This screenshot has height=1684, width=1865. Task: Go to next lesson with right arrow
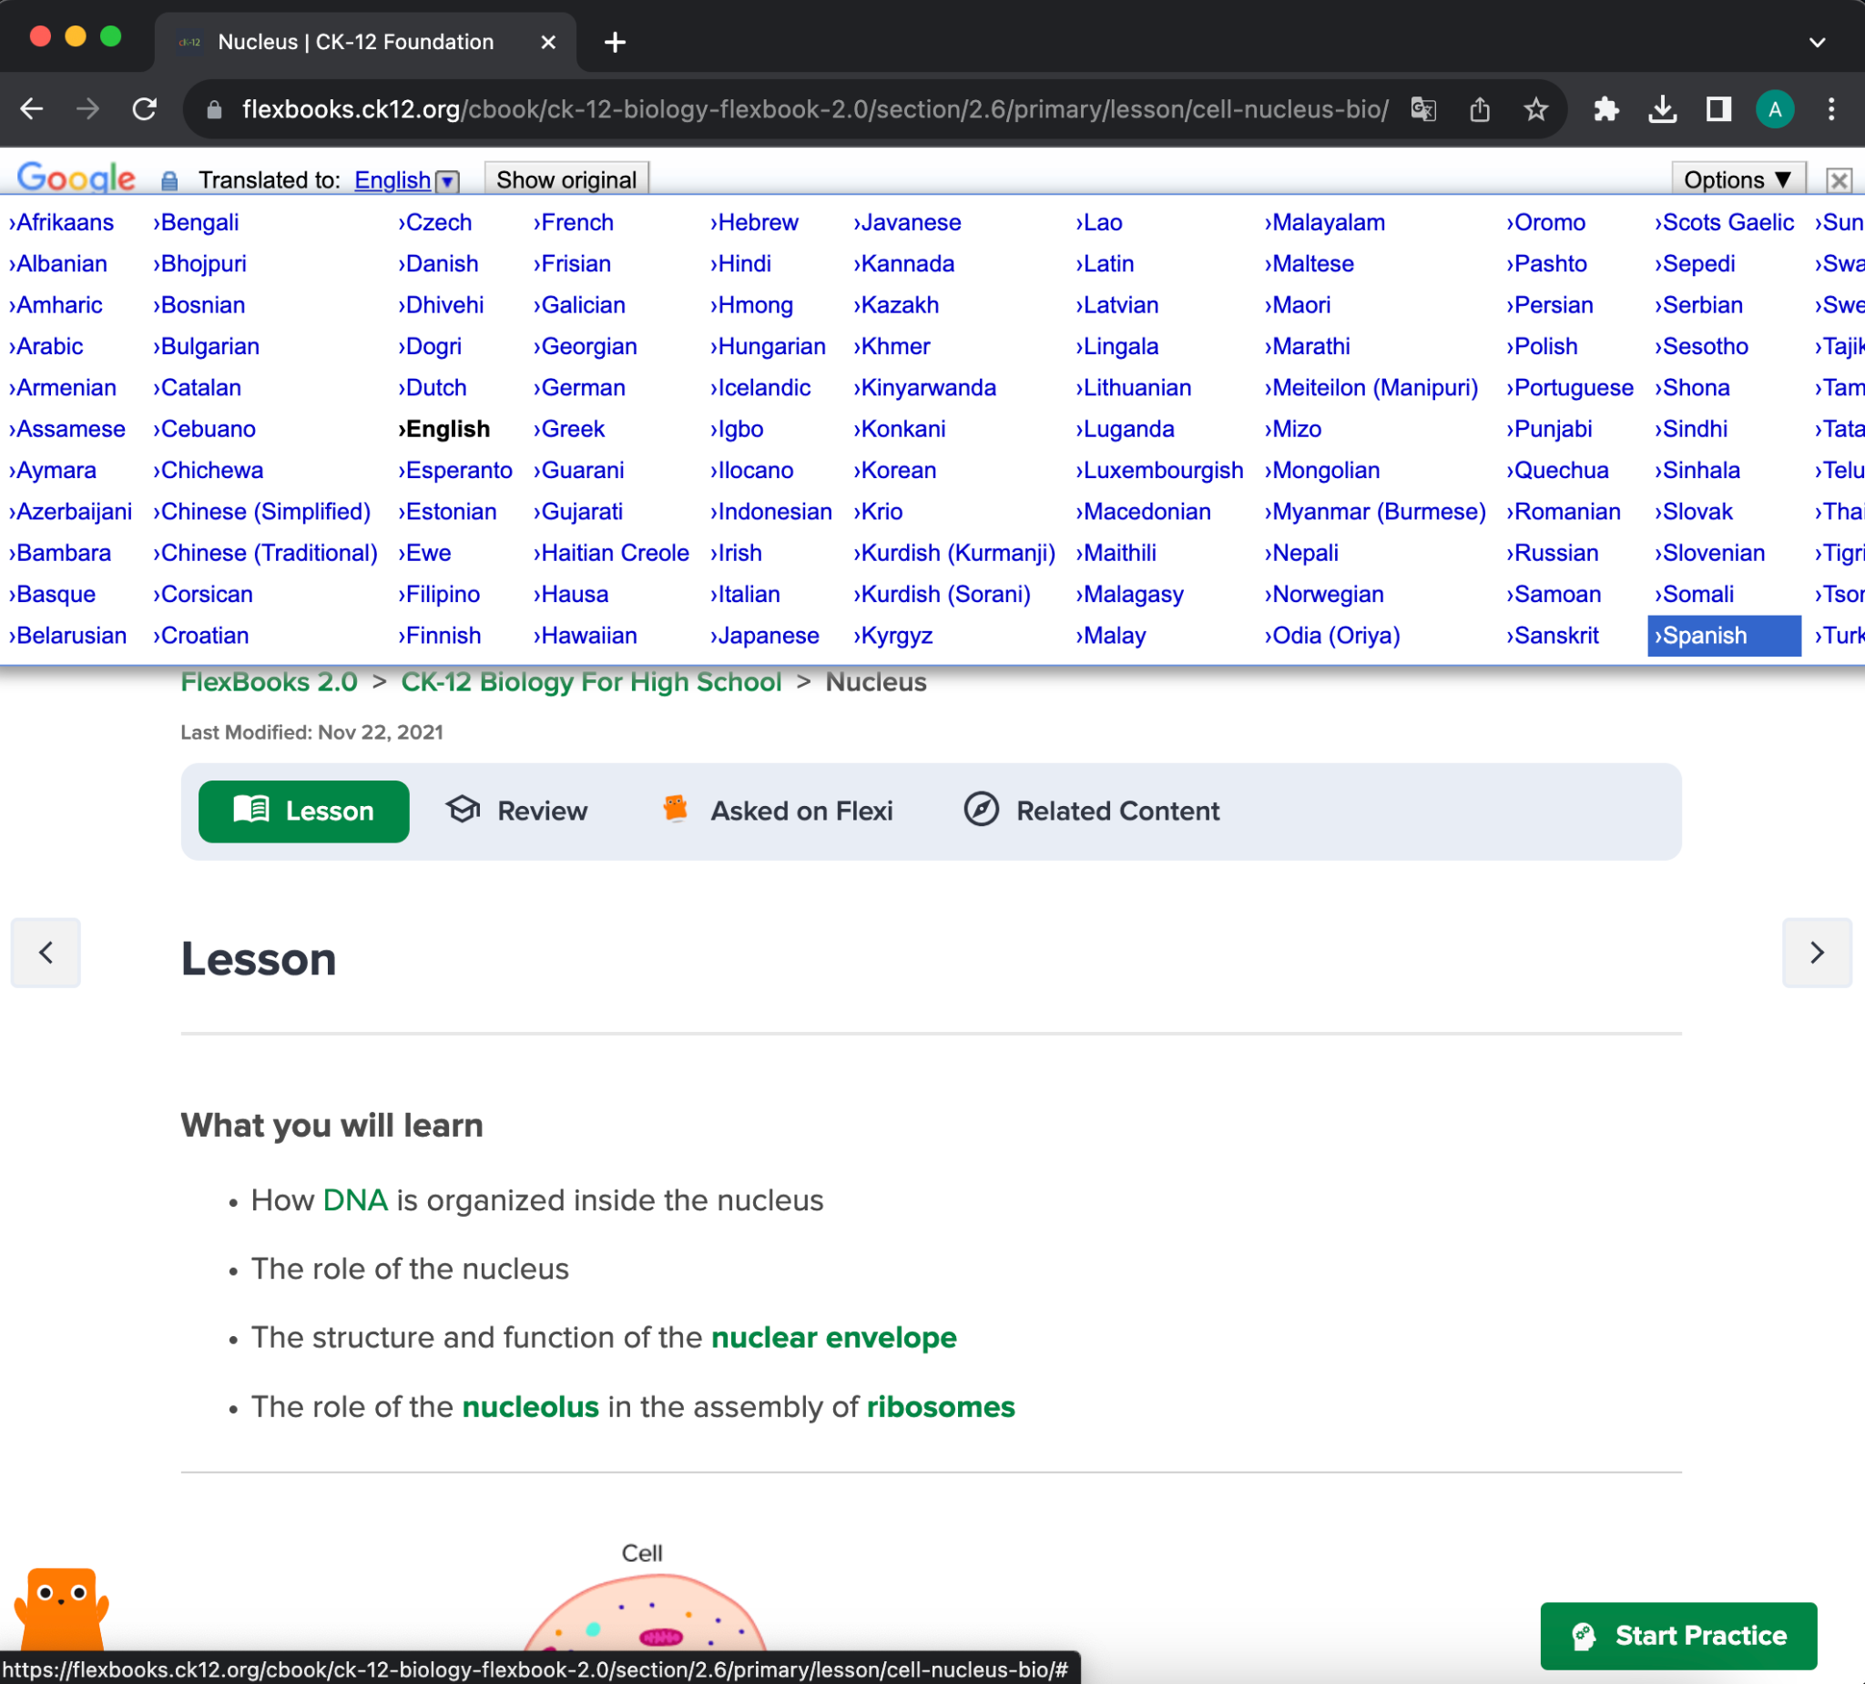coord(1817,953)
